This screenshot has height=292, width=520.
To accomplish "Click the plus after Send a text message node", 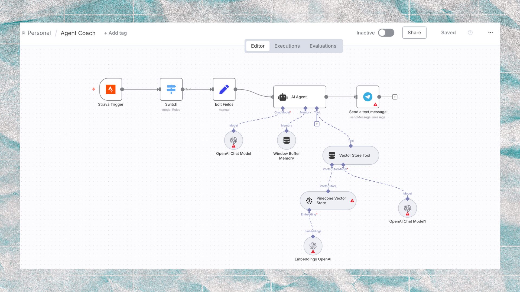I will [x=395, y=97].
